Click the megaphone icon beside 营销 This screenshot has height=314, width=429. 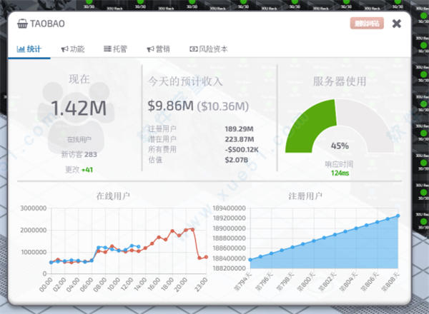point(150,49)
